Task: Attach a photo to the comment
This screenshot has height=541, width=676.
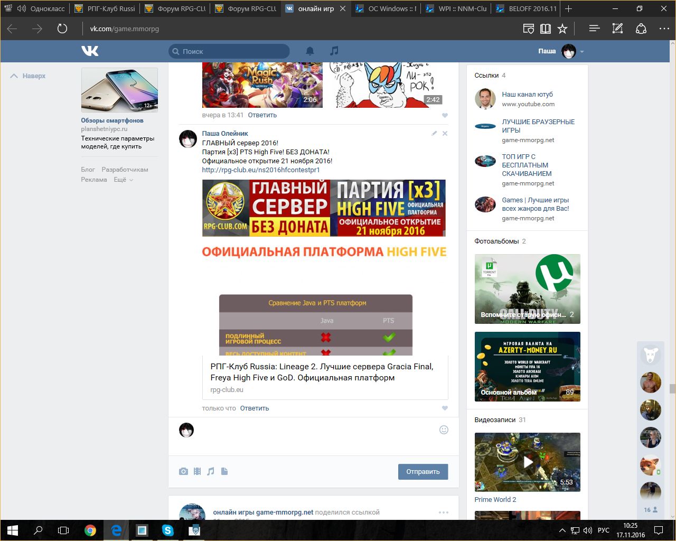Action: [x=183, y=471]
